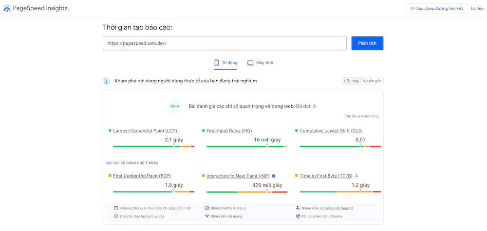Click the Phân tích button
Viewport: 487px width, 231px height.
click(367, 43)
